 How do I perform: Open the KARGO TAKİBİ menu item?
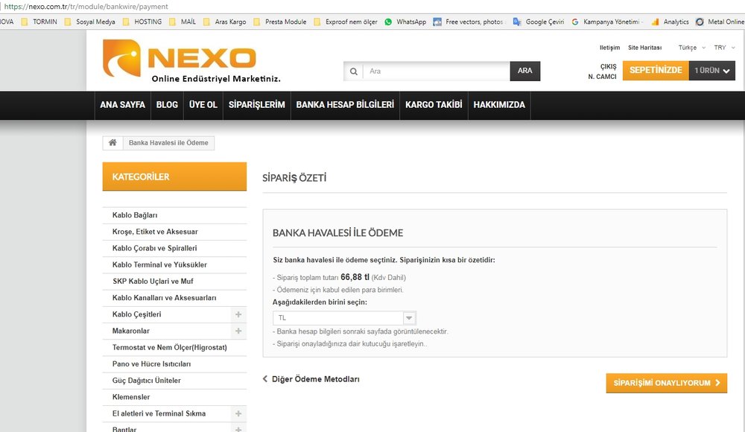coord(434,105)
